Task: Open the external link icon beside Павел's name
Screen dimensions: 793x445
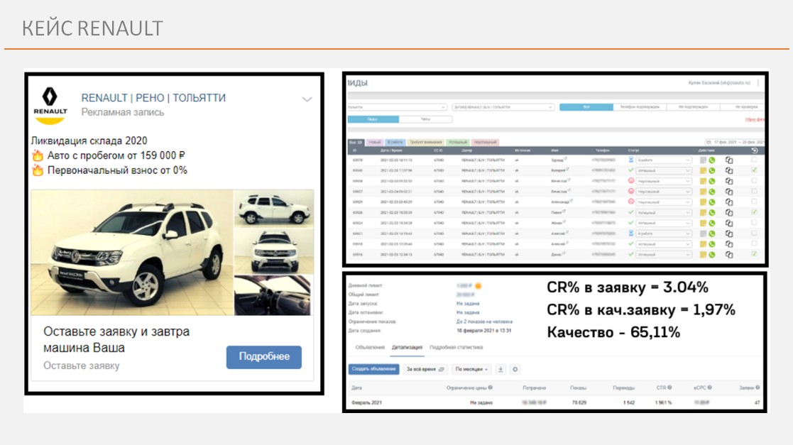Action: [564, 211]
